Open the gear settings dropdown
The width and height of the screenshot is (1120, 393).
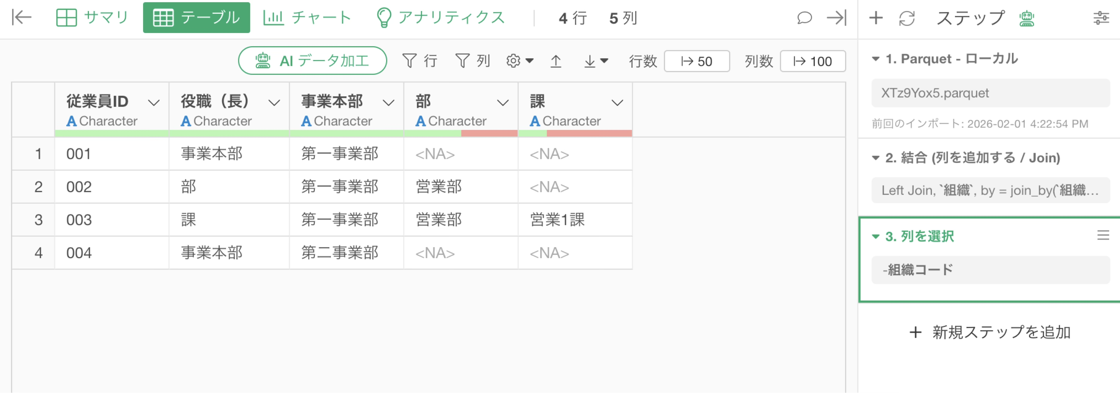(520, 61)
